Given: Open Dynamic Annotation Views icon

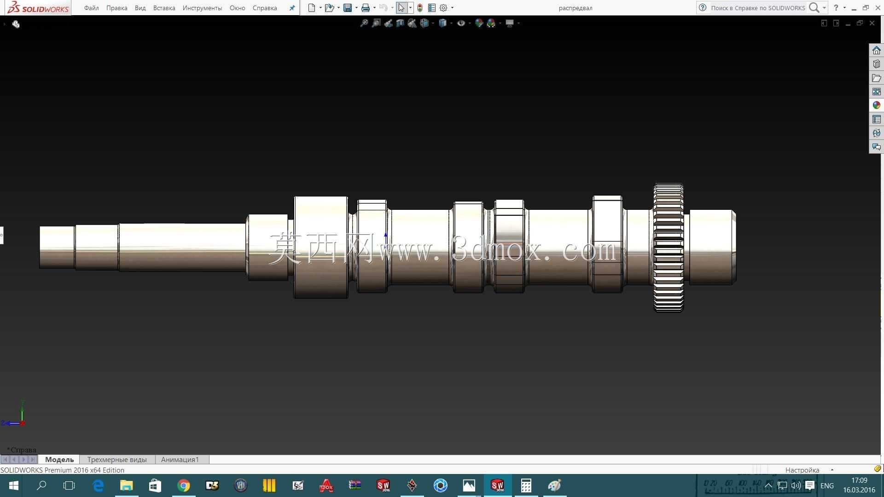Looking at the screenshot, I should coord(412,23).
